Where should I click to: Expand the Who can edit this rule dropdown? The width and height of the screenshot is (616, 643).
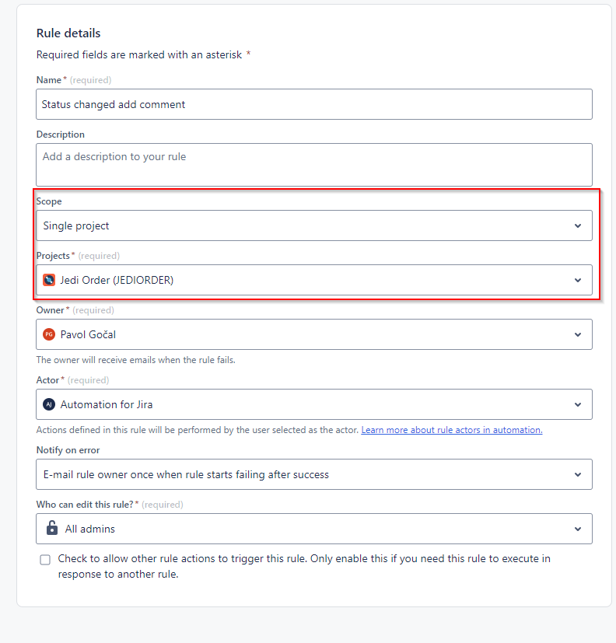pos(579,528)
